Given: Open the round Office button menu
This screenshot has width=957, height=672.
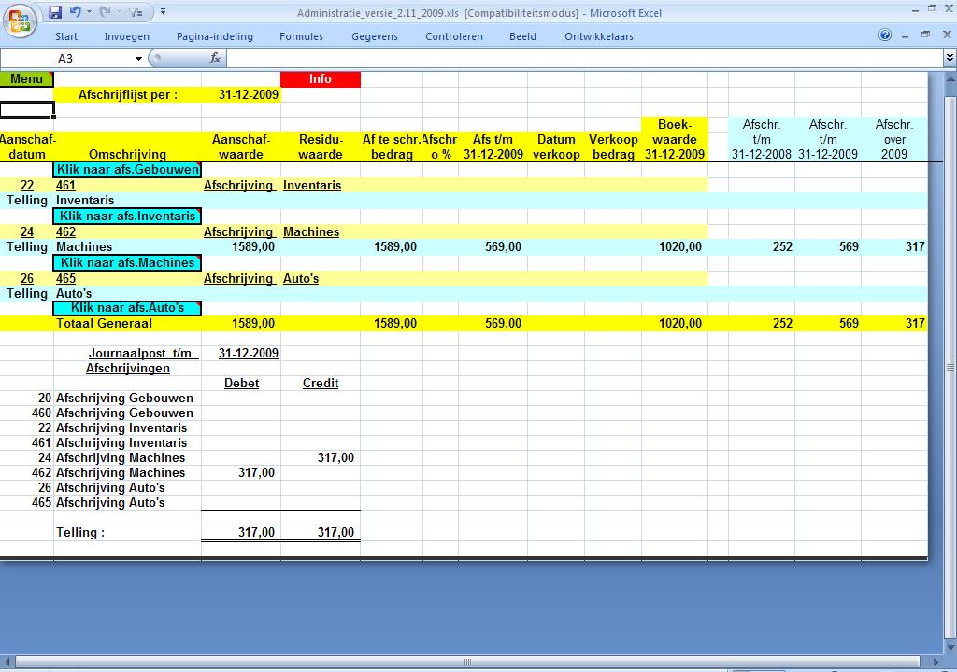Looking at the screenshot, I should [20, 19].
